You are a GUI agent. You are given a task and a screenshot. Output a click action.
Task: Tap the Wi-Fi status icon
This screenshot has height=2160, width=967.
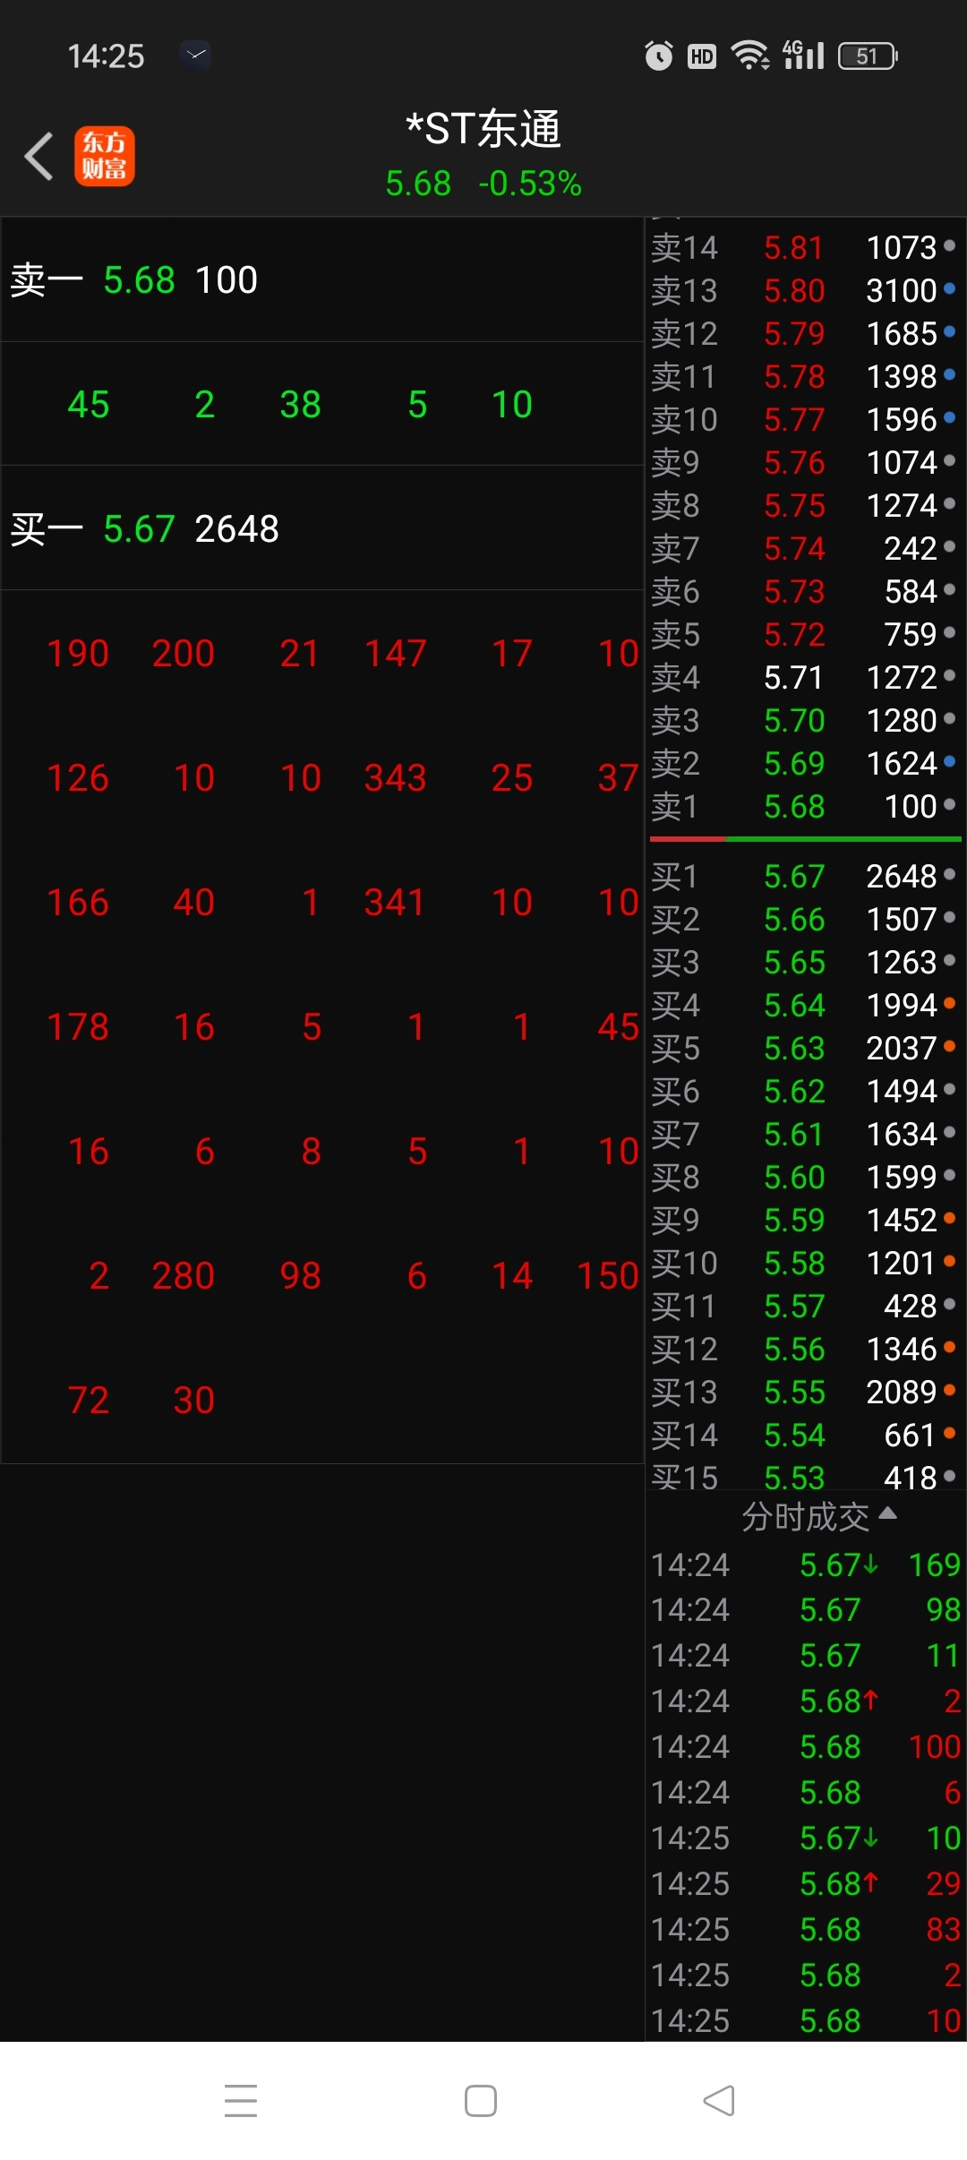750,56
